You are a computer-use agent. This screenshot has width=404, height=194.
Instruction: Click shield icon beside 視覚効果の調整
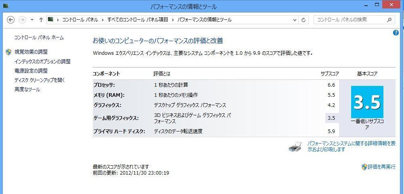point(8,52)
